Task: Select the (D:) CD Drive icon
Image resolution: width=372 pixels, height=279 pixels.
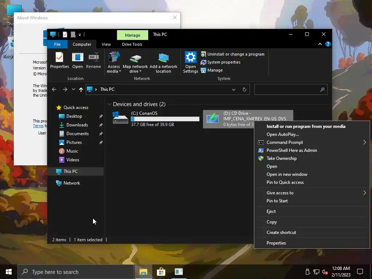Action: pyautogui.click(x=213, y=118)
